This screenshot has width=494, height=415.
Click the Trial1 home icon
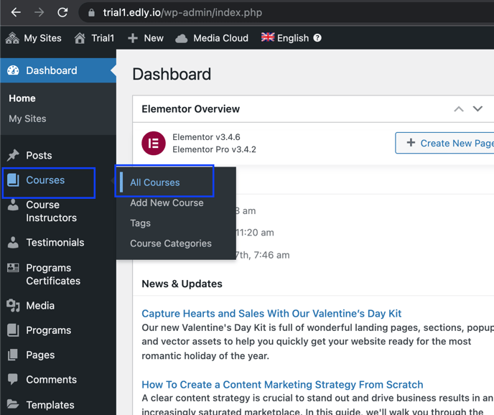point(80,38)
